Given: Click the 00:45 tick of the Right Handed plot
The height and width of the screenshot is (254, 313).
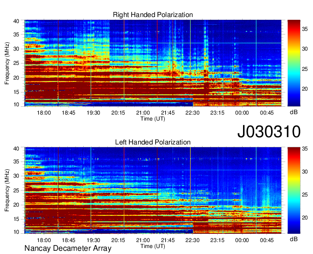Looking at the screenshot, I should (267, 113).
